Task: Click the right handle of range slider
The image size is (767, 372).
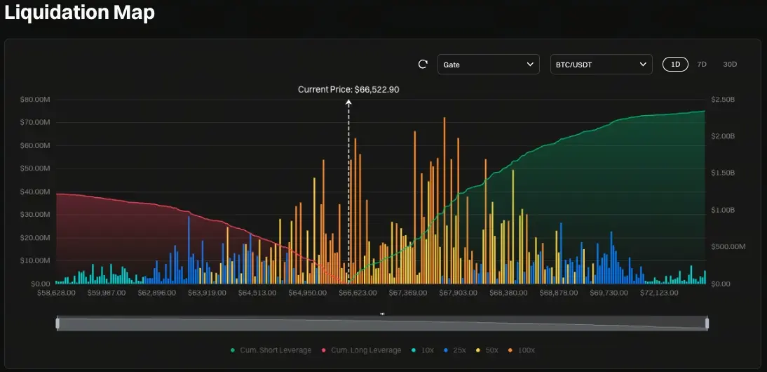Action: click(x=707, y=323)
